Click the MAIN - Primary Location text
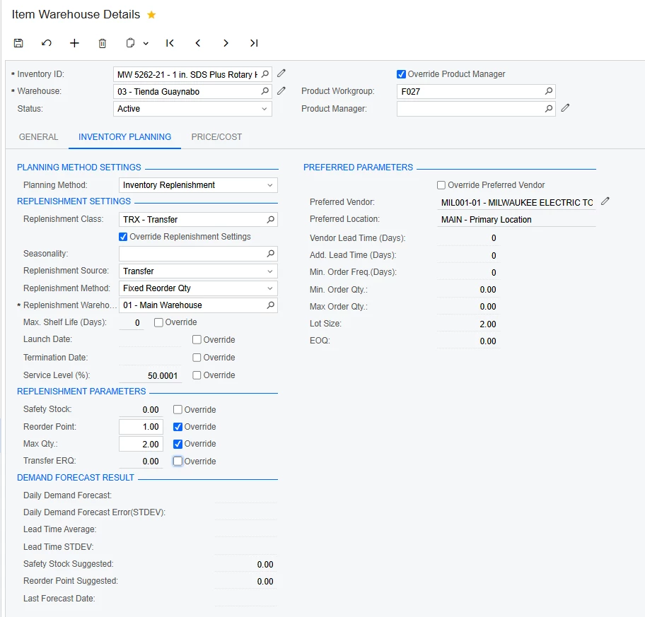Viewport: 645px width, 617px height. click(x=486, y=220)
